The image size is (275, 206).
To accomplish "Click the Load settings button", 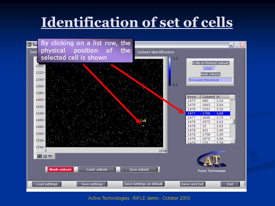I will pos(46,184).
